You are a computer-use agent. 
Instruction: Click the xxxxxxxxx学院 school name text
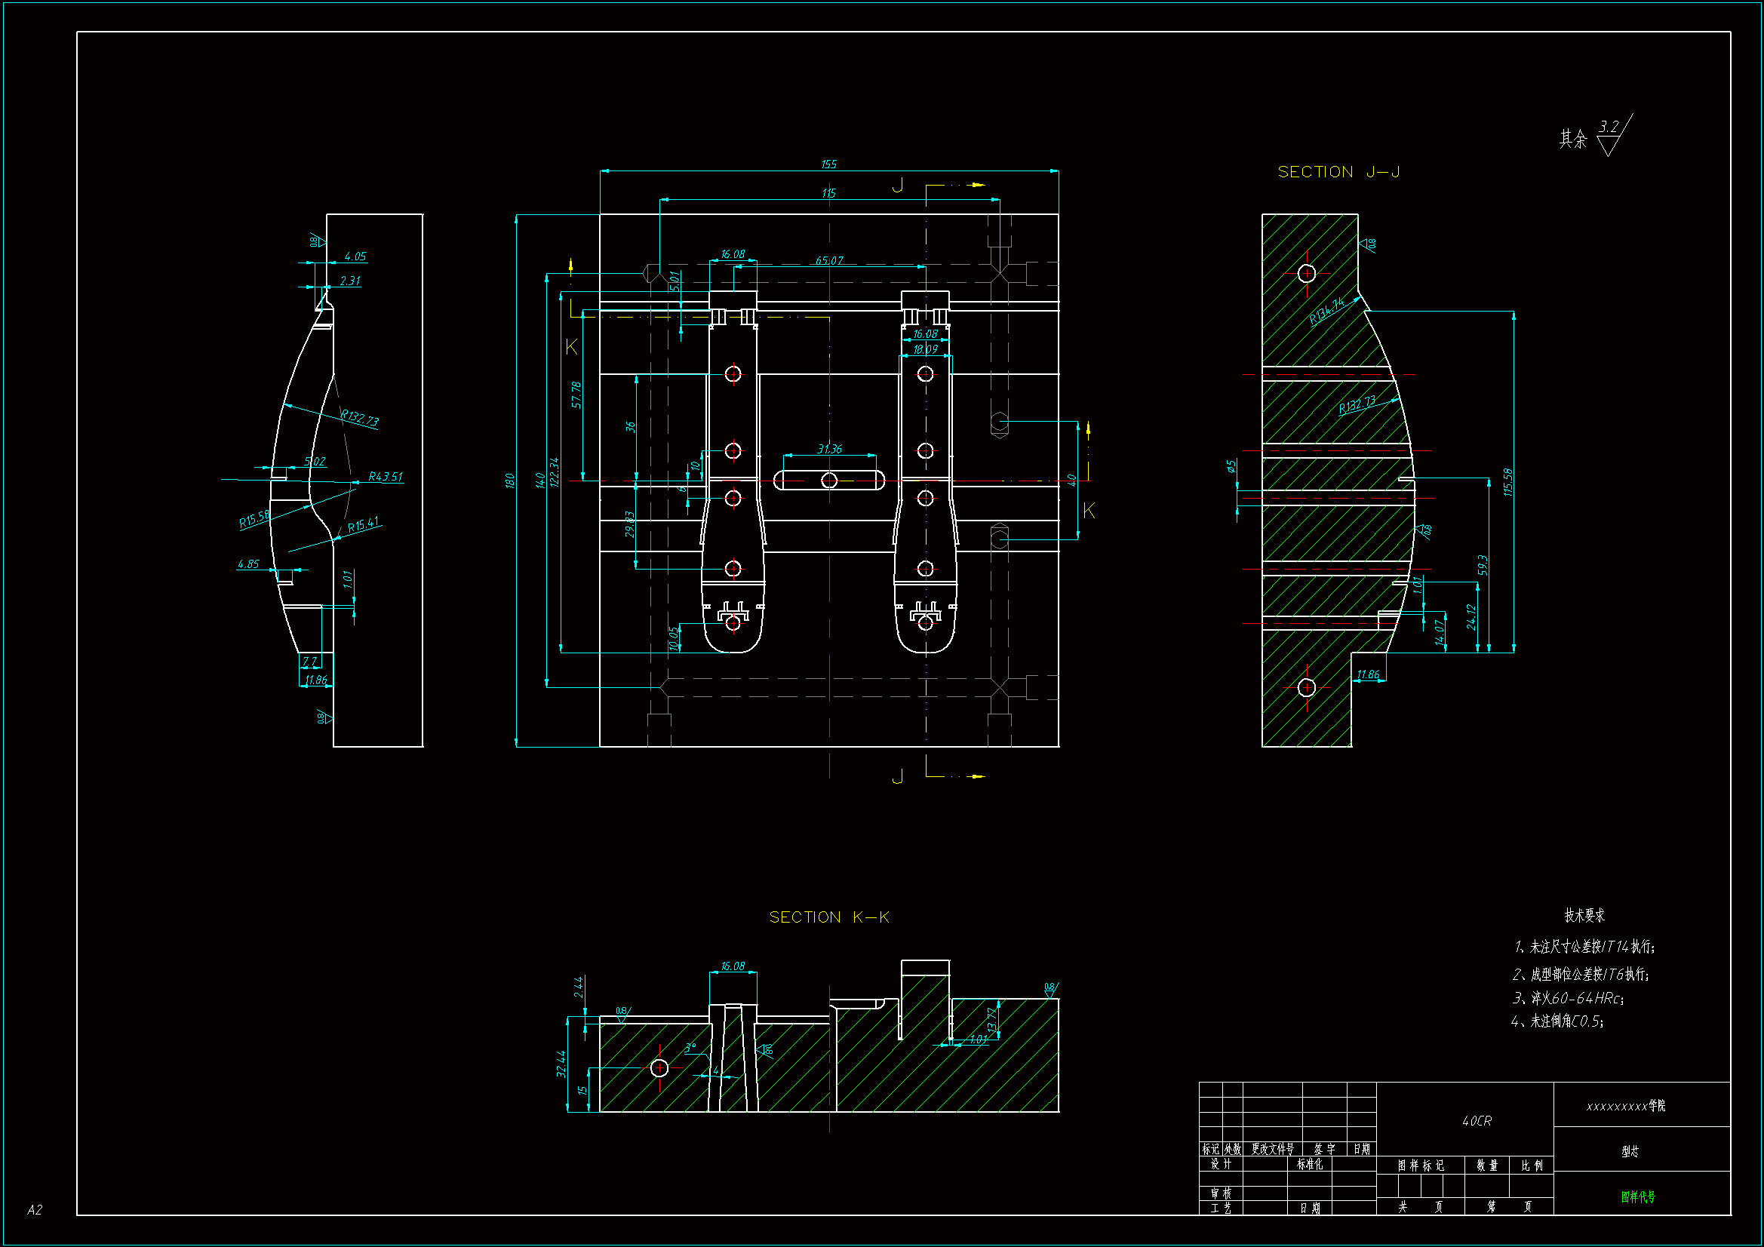(x=1626, y=1106)
